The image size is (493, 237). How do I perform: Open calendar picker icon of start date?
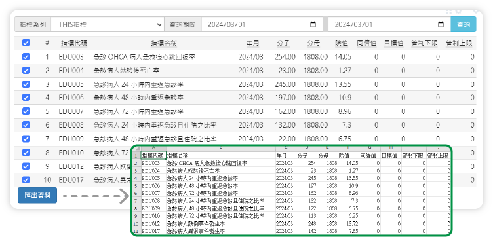pos(313,24)
